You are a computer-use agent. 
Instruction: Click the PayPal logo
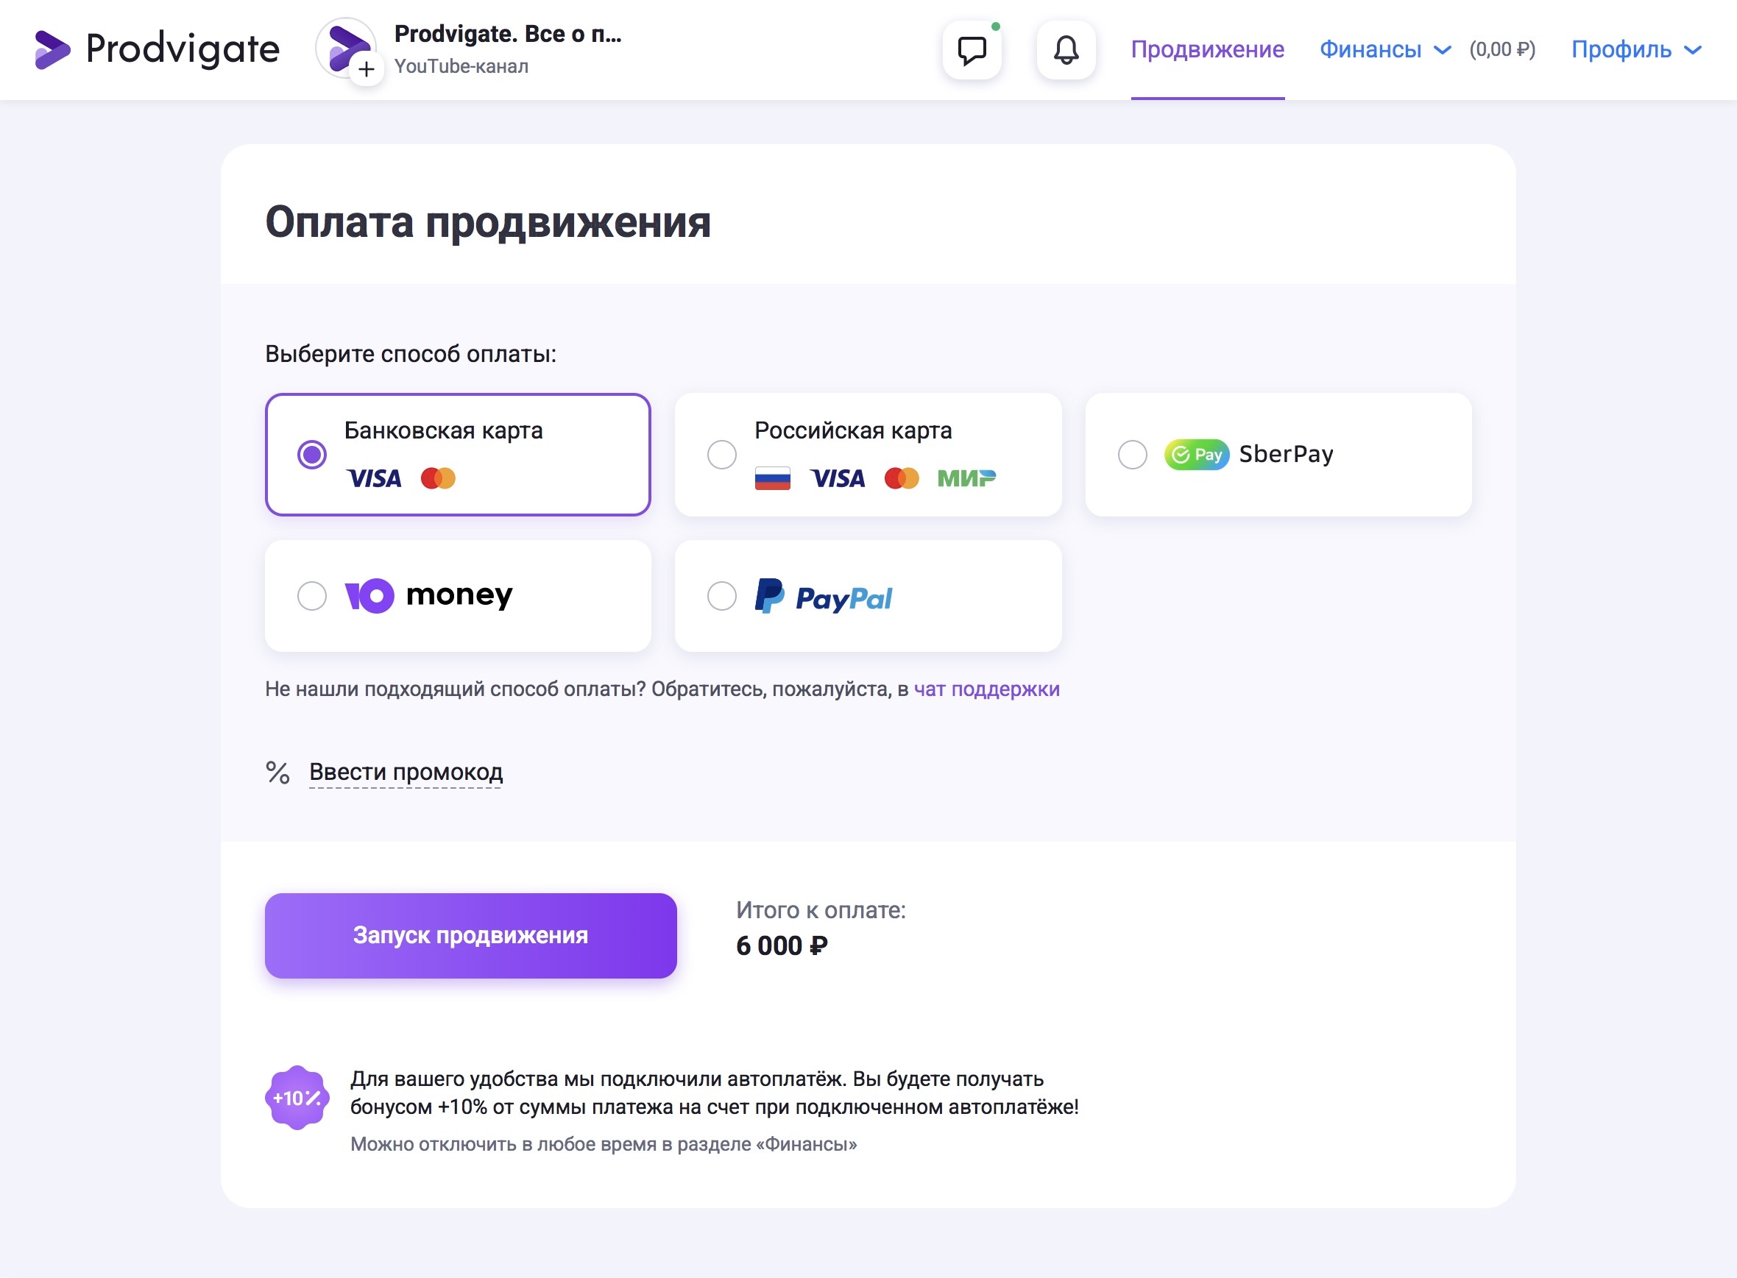(824, 597)
